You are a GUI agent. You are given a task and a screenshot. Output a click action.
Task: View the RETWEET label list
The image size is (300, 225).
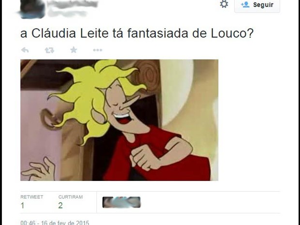point(32,197)
